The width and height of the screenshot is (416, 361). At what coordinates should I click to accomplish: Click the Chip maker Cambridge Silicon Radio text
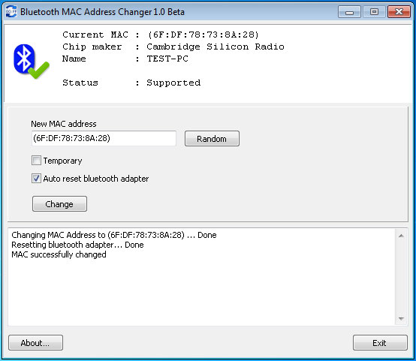(216, 47)
